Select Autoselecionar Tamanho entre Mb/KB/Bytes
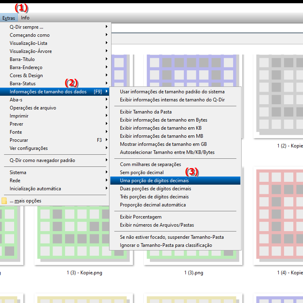This screenshot has height=303, width=303. click(x=175, y=152)
